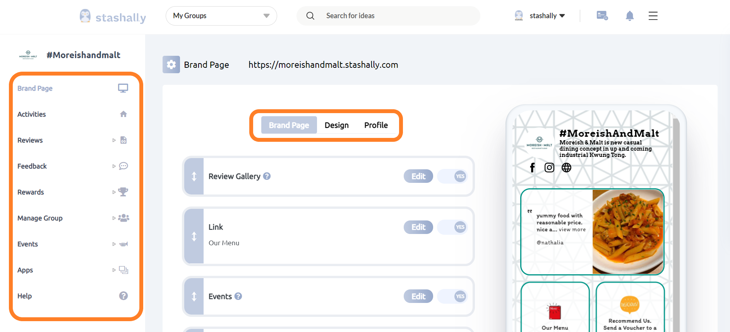
Task: Open the moreishandmalt.stashally.com link
Action: pos(323,65)
